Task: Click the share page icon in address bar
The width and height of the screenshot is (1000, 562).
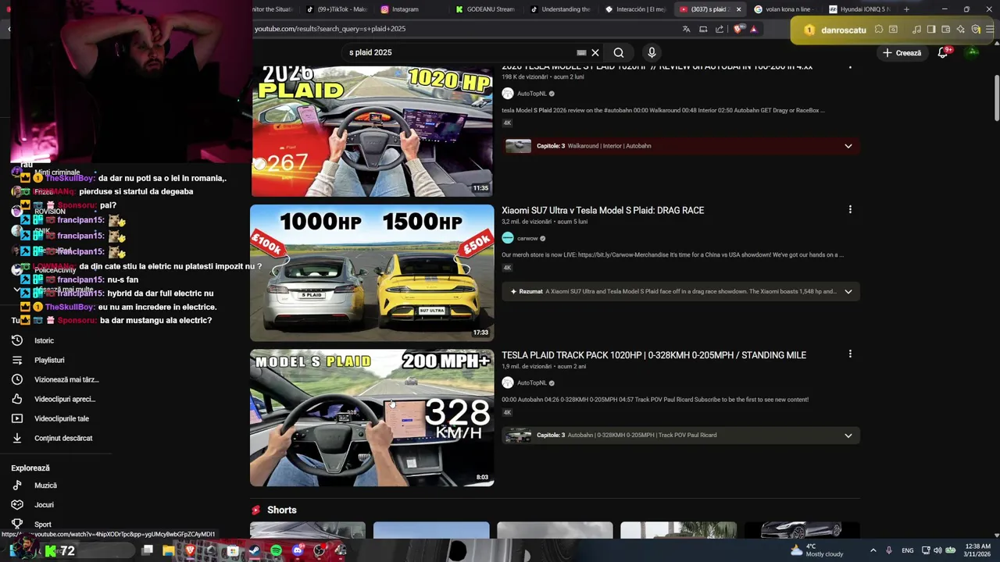Action: coord(720,29)
